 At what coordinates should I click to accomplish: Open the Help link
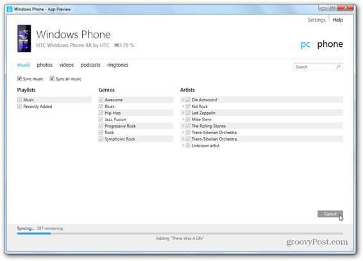tap(338, 20)
